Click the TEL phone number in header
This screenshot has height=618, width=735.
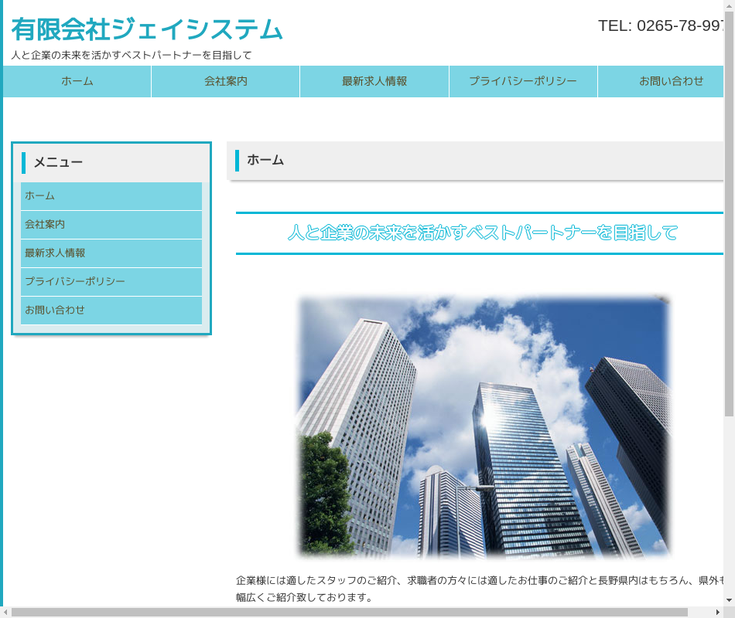pos(661,25)
